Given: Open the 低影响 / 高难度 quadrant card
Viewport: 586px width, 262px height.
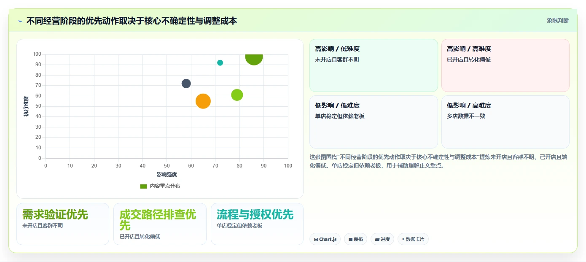Looking at the screenshot, I should (505, 122).
